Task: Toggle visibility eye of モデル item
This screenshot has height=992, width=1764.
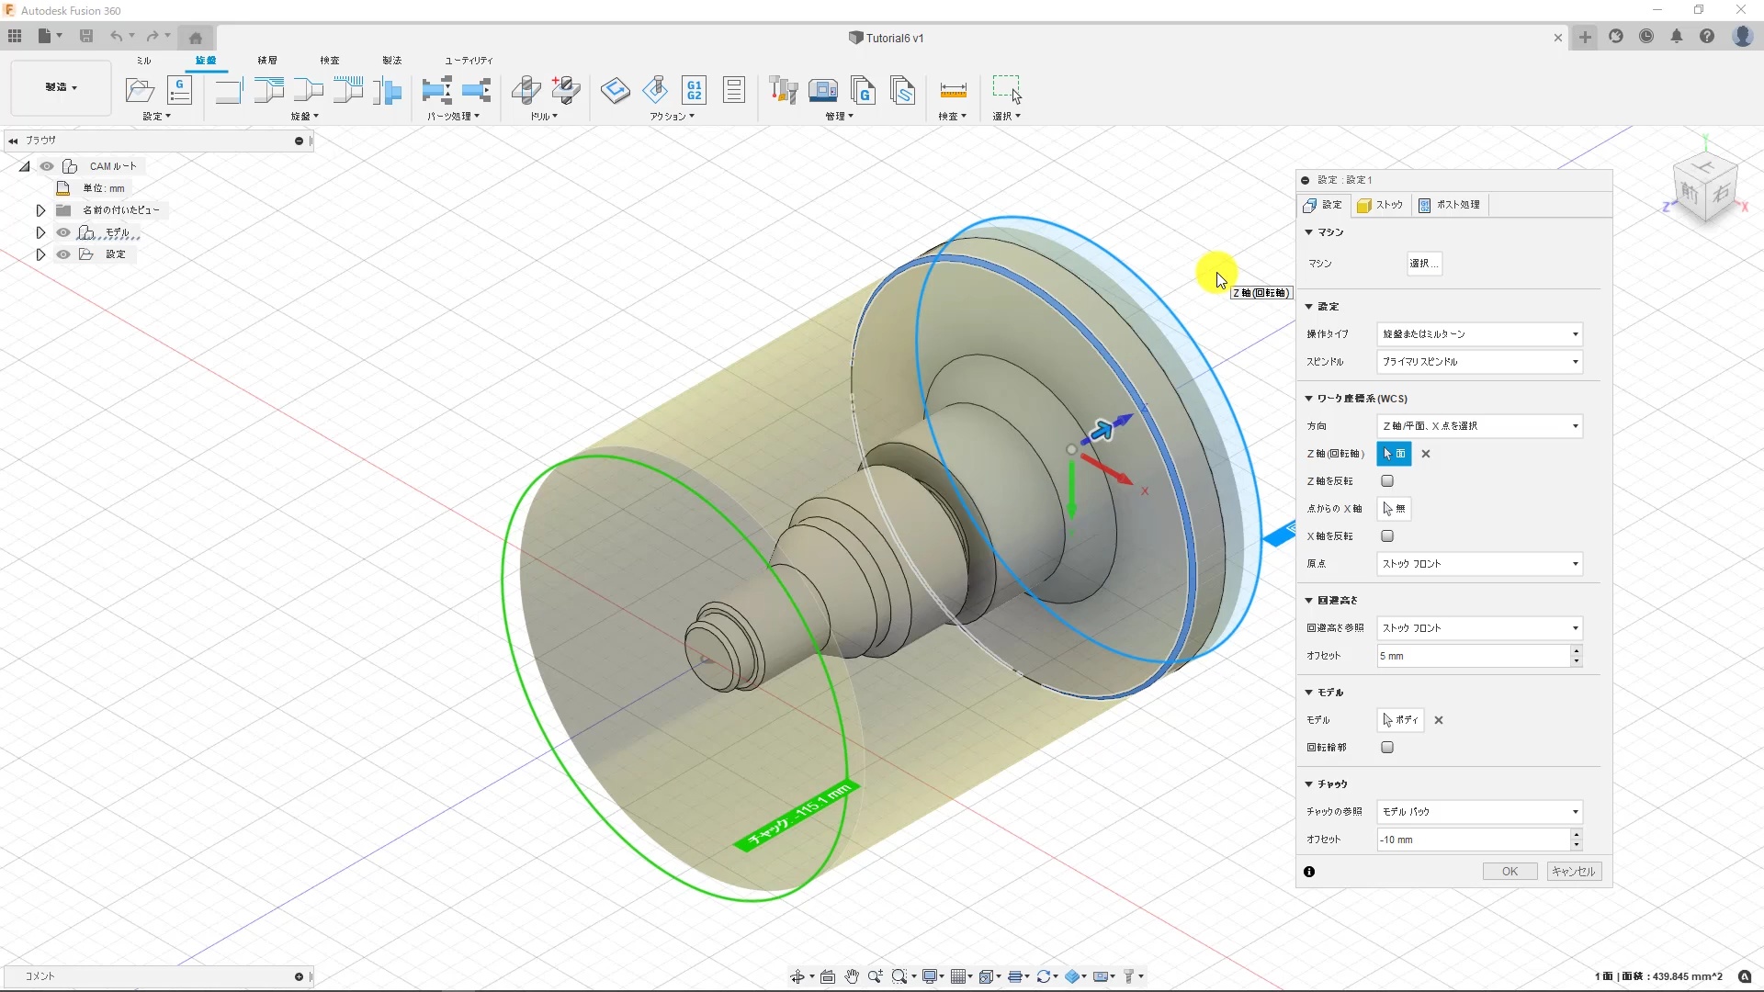Action: tap(63, 232)
